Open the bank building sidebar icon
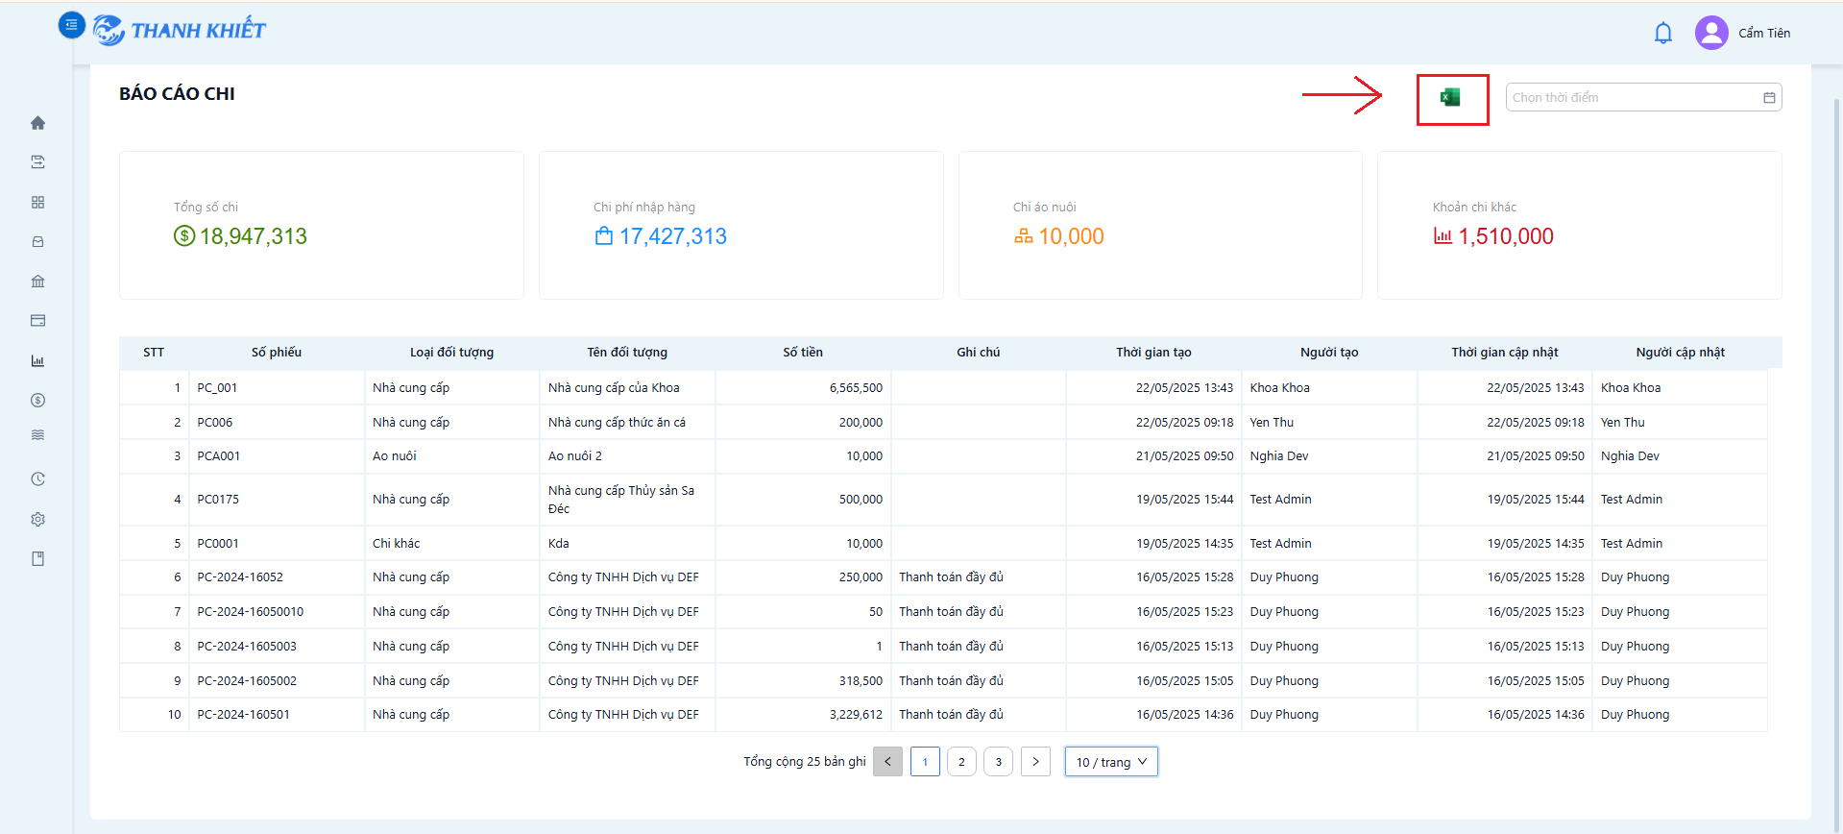This screenshot has height=834, width=1843. [37, 282]
